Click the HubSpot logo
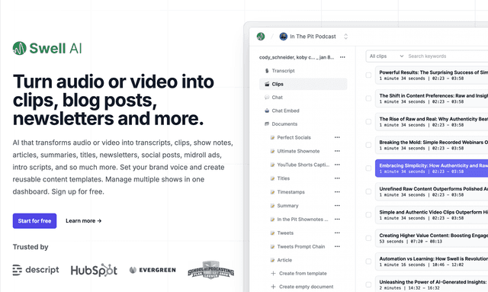This screenshot has height=292, width=488. (x=94, y=270)
